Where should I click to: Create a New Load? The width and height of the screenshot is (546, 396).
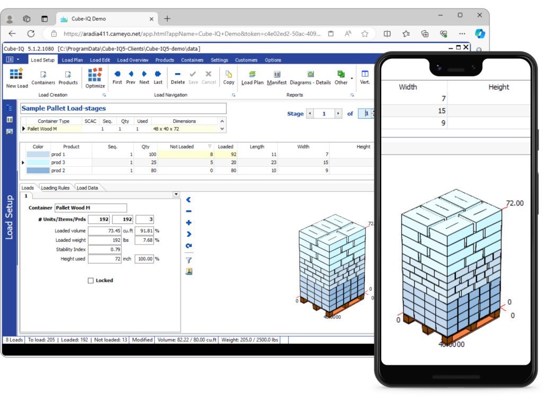(x=17, y=77)
